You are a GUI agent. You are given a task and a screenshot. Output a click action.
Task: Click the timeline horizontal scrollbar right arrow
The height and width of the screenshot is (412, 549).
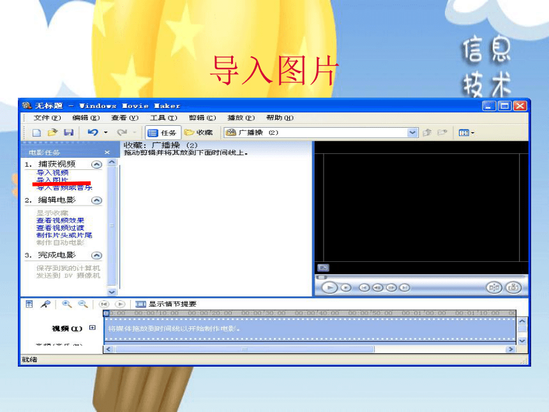[511, 349]
